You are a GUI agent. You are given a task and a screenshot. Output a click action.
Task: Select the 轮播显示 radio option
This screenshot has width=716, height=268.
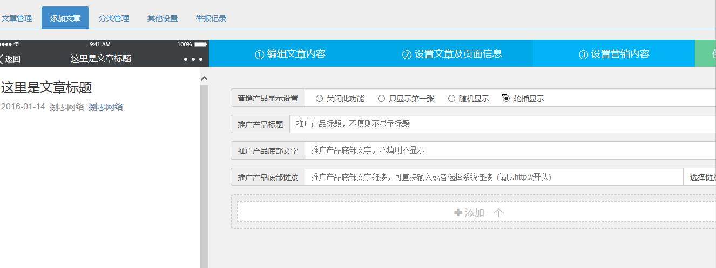point(506,99)
